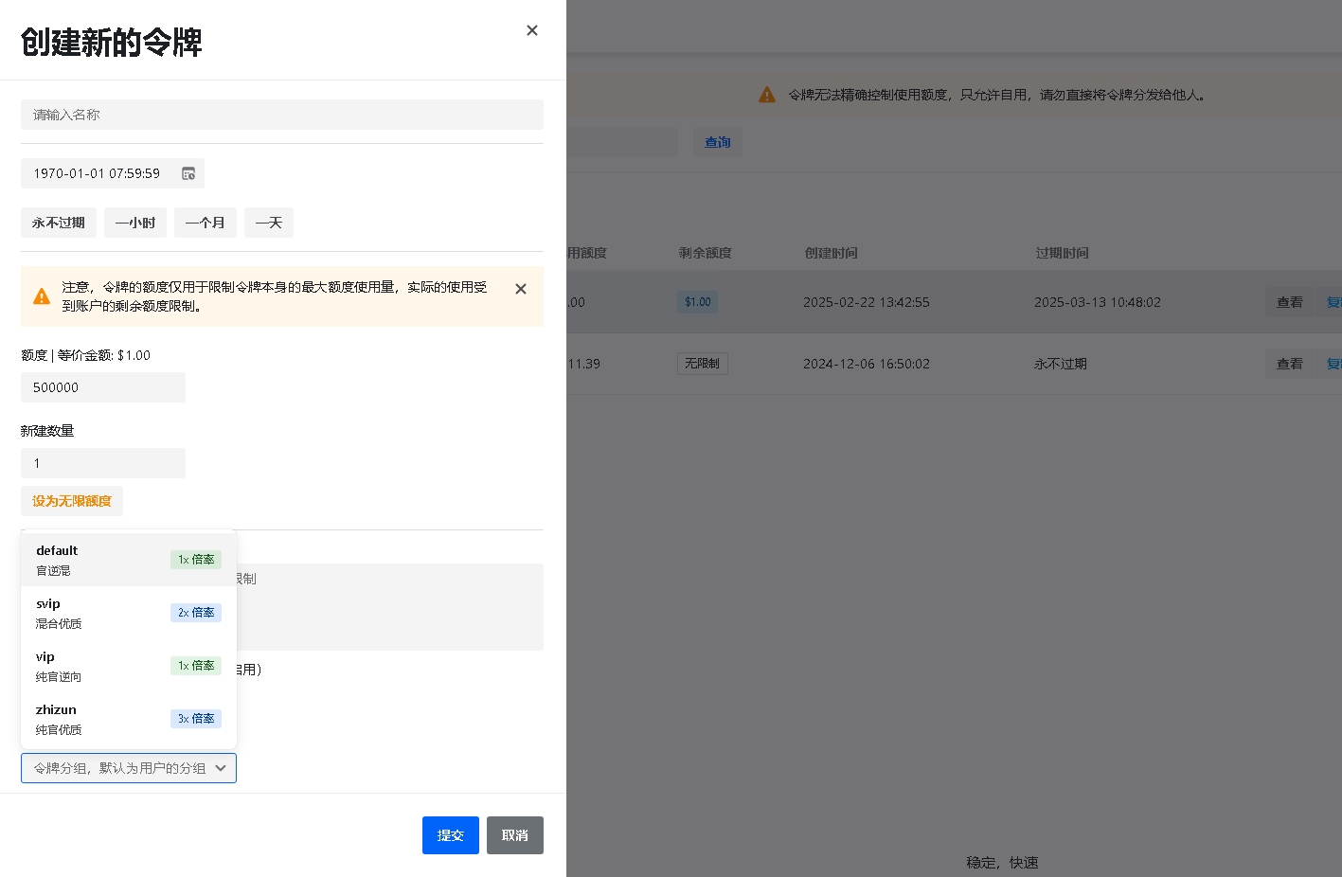The image size is (1342, 877).
Task: Set expiration to 一个月
Action: coord(206,223)
